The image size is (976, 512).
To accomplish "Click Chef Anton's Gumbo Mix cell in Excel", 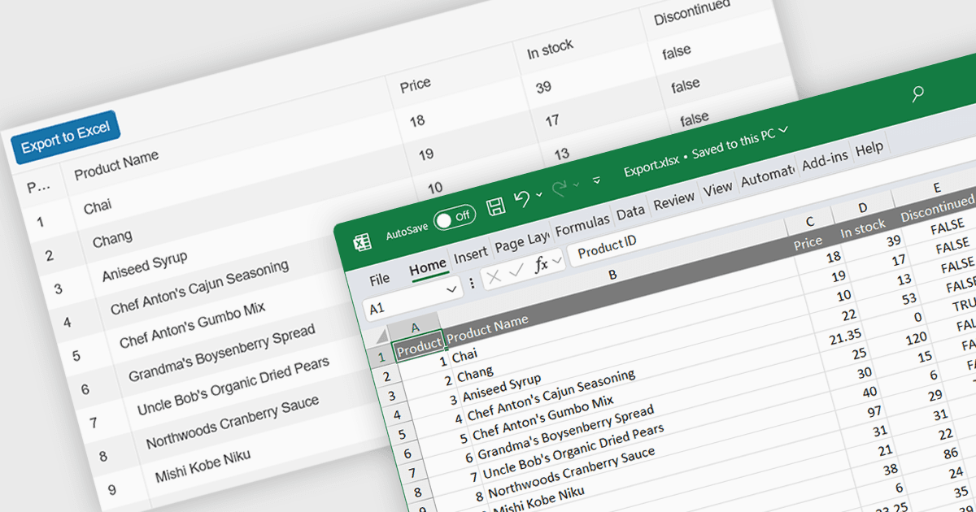I will coord(543,419).
